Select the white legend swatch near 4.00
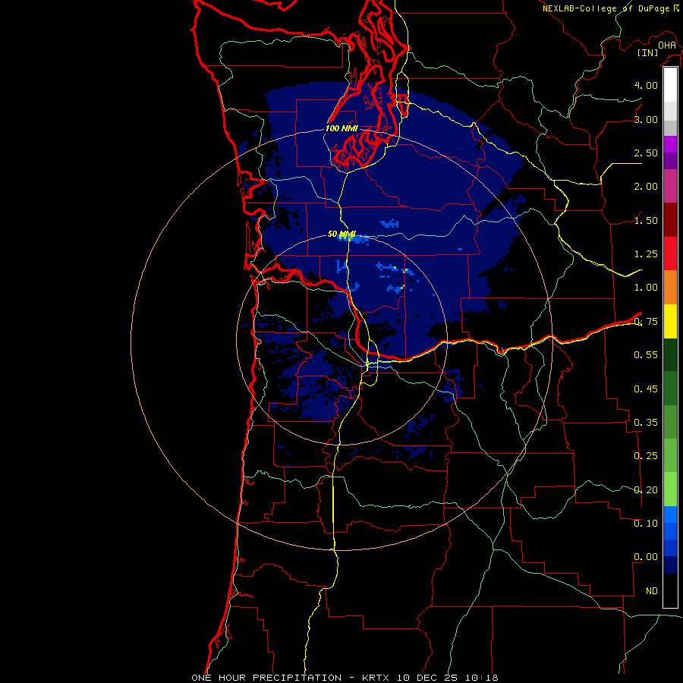 (x=670, y=85)
